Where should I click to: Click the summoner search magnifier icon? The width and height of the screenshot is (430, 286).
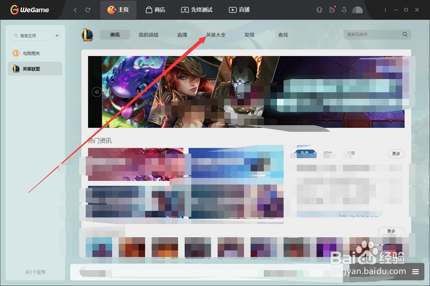[x=405, y=34]
